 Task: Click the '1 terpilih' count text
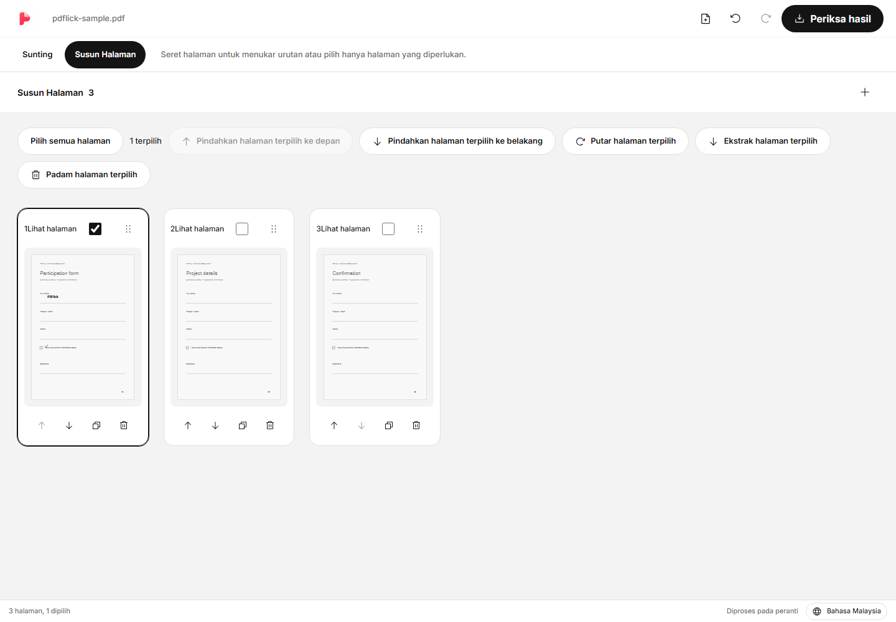point(146,141)
